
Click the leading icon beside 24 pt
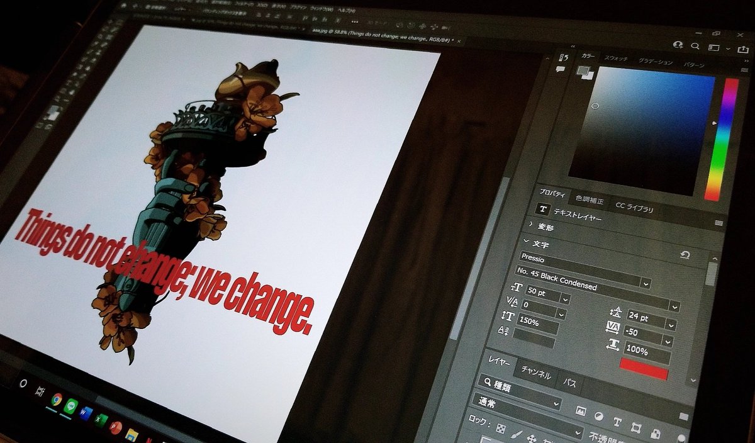tap(615, 311)
